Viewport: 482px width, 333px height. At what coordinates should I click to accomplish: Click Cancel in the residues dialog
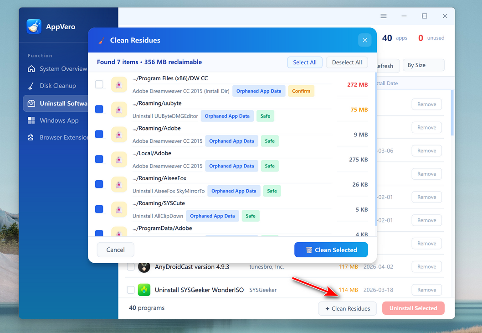click(115, 250)
